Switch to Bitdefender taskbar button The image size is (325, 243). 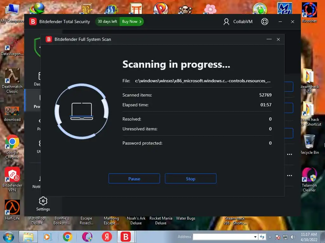click(x=126, y=237)
